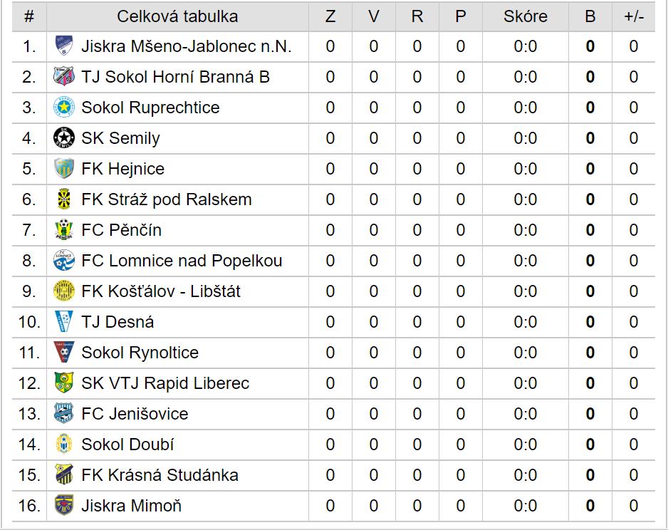This screenshot has height=530, width=668.
Task: Open the FC Lomnice nad Popelkou team link
Action: (182, 261)
